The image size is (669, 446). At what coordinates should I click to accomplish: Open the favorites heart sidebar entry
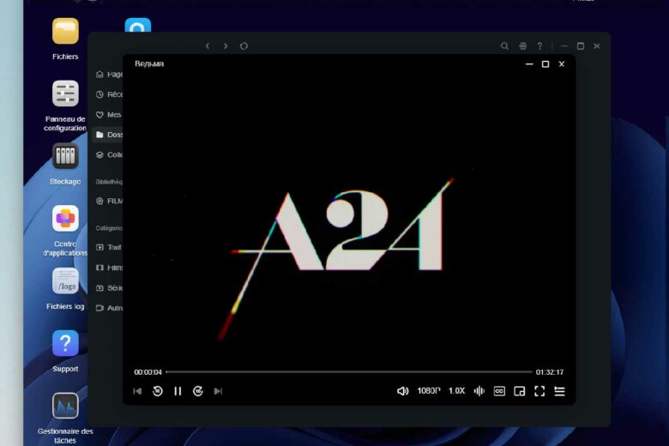[x=109, y=114]
